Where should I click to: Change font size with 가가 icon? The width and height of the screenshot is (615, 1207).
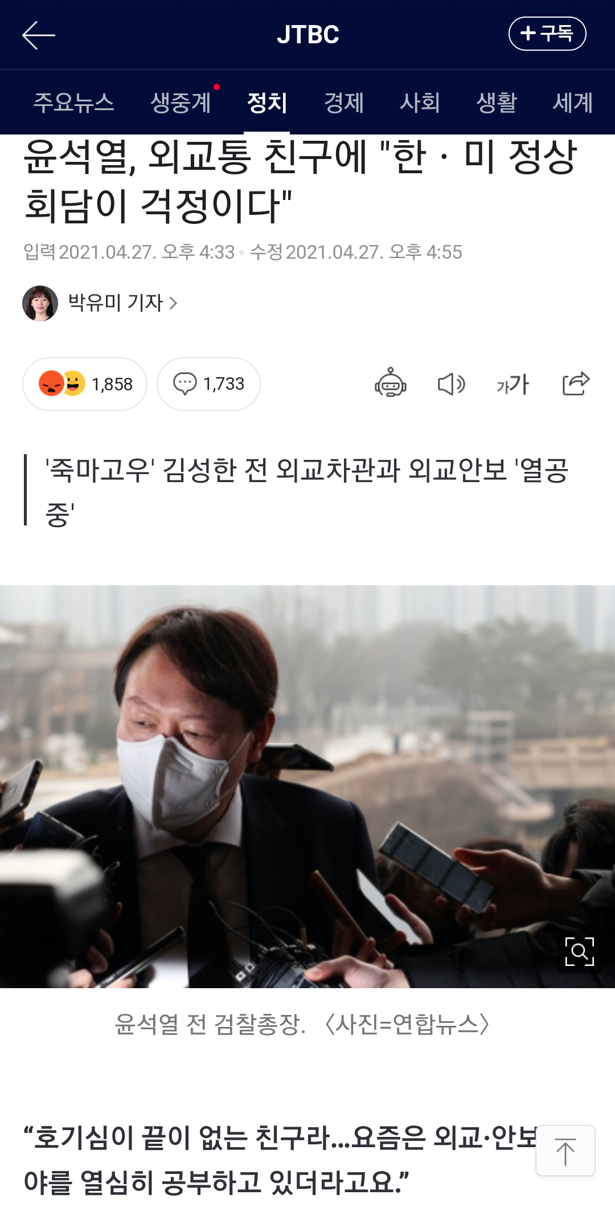tap(513, 384)
